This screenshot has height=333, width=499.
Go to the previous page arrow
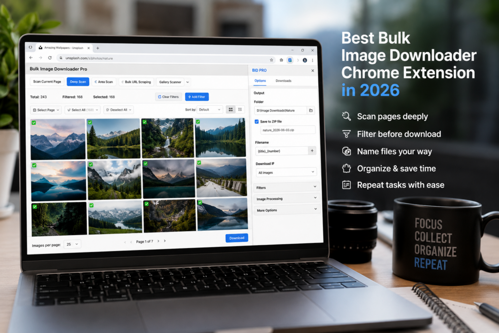[x=131, y=242]
